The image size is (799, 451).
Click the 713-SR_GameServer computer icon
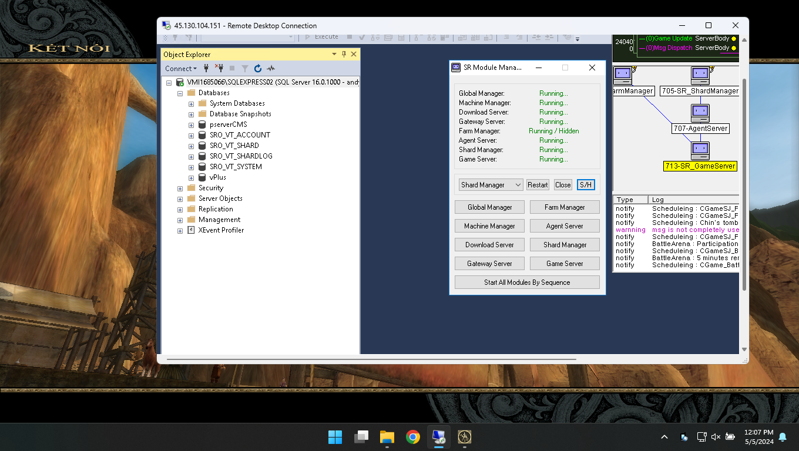click(x=700, y=150)
